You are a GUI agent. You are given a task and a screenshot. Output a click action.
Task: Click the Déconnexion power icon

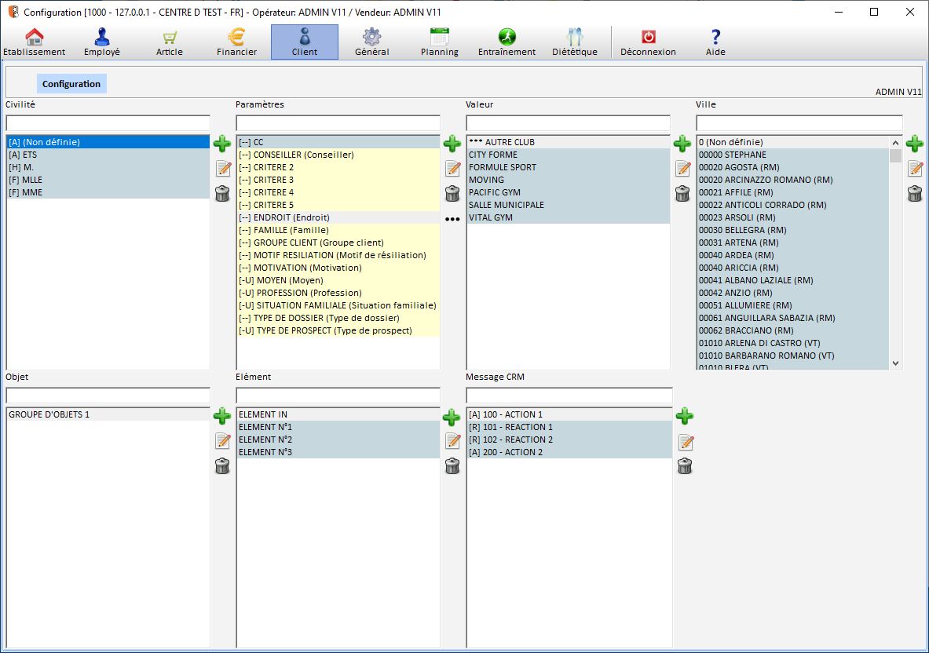tap(648, 42)
